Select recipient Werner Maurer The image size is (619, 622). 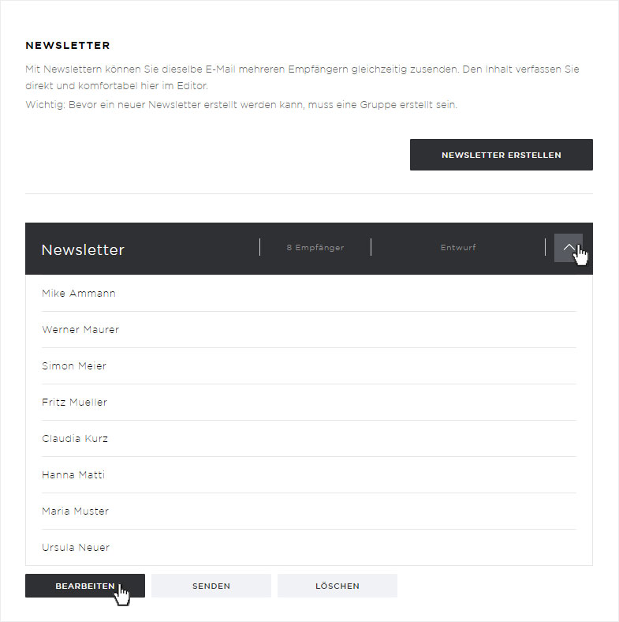tap(309, 330)
